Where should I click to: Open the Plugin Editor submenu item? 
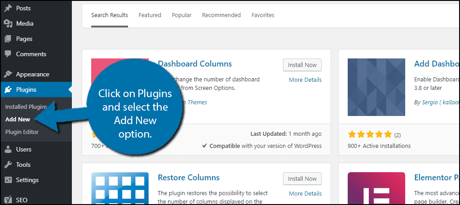tap(22, 132)
